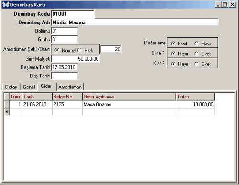Viewport: 239px width, 185px height.
Task: Click the Belge No cell 2125
Action: coord(67,104)
